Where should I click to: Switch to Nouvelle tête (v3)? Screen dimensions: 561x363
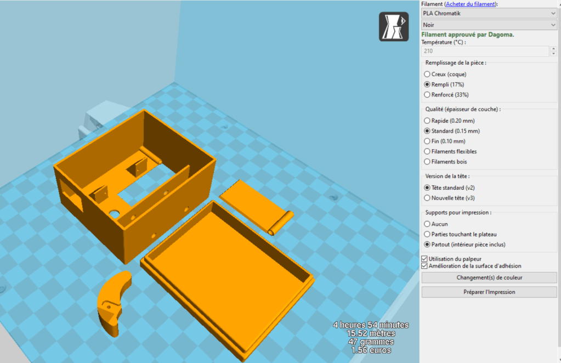(x=427, y=198)
